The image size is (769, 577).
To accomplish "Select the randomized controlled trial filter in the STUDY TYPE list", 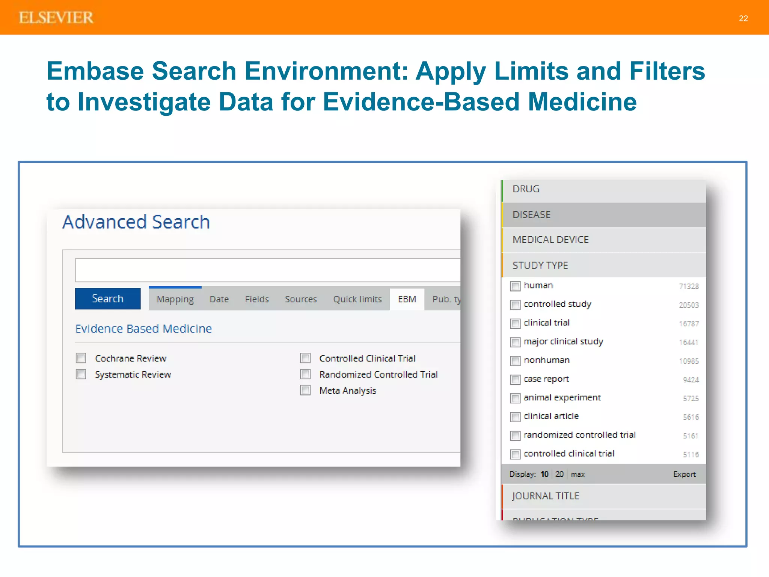I will 515,436.
